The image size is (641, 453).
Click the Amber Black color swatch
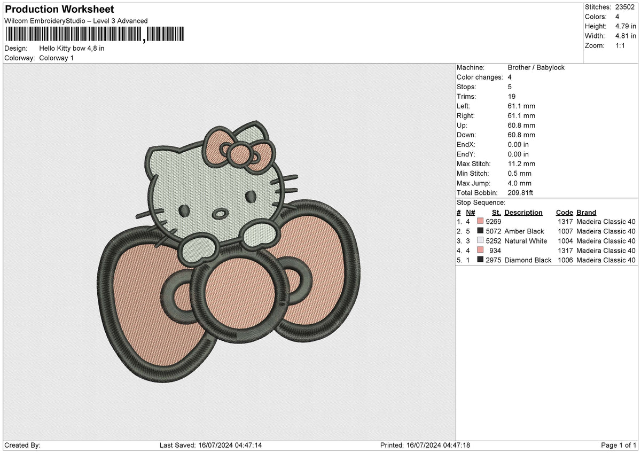tap(480, 231)
